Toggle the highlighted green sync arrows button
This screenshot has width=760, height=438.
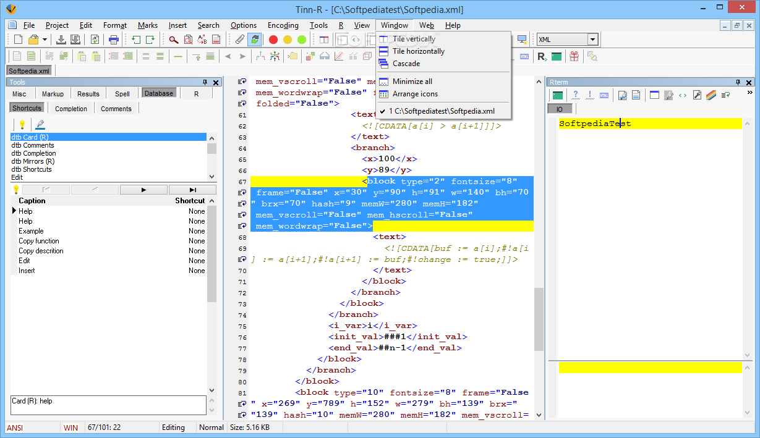pos(254,40)
